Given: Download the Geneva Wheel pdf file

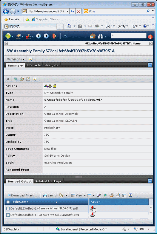Looking at the screenshot, I should pos(93,208).
